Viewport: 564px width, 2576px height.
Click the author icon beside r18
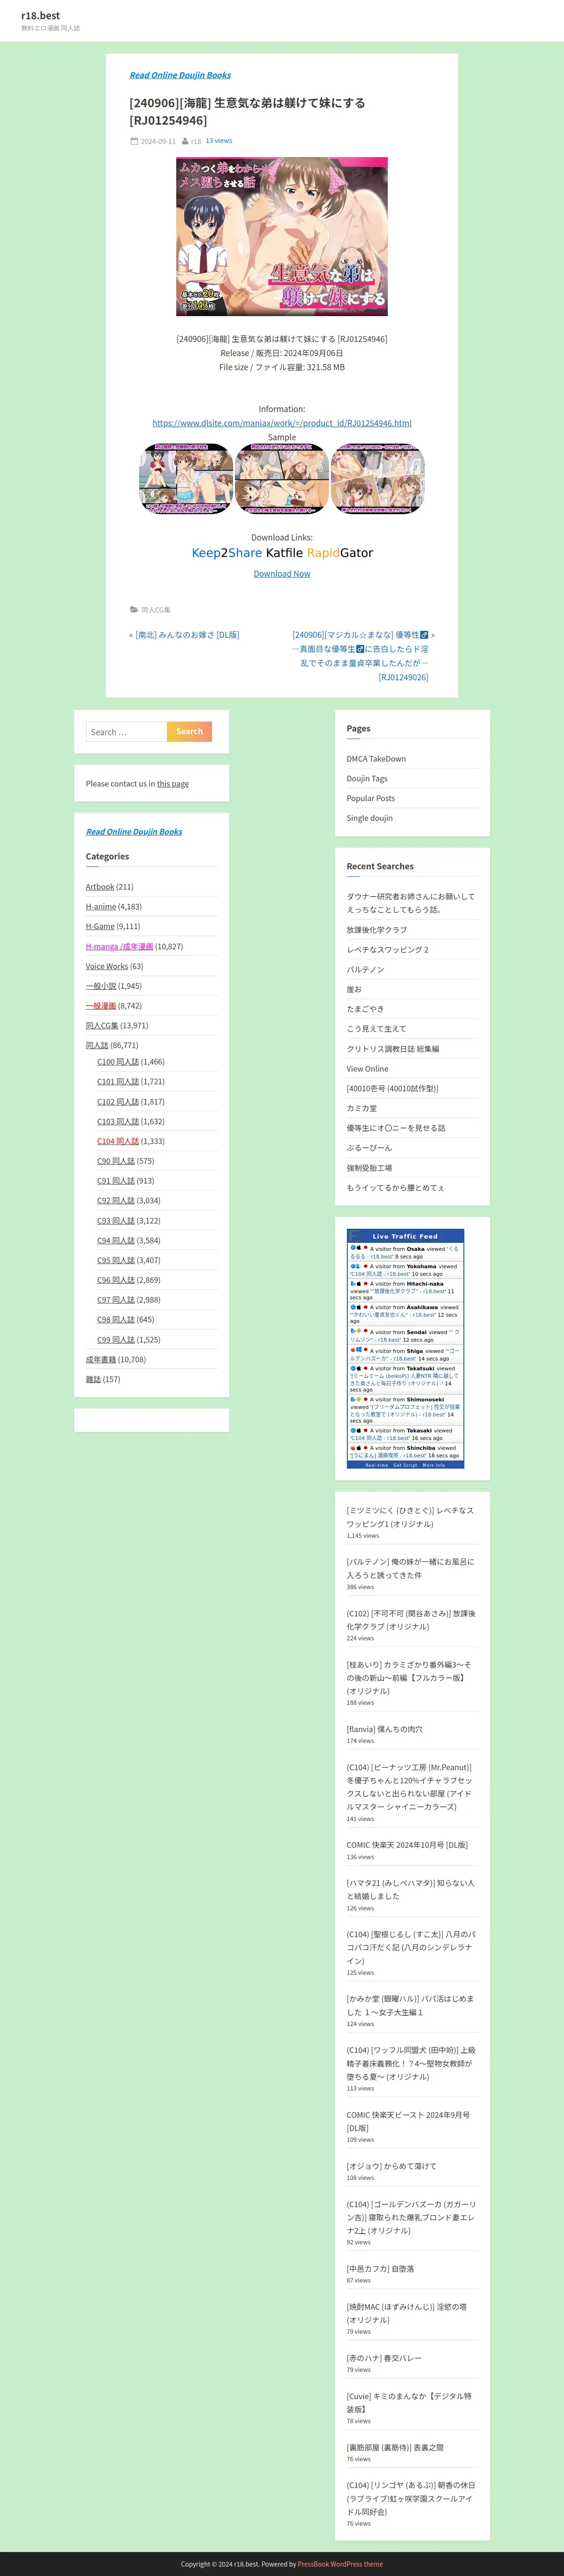click(185, 141)
